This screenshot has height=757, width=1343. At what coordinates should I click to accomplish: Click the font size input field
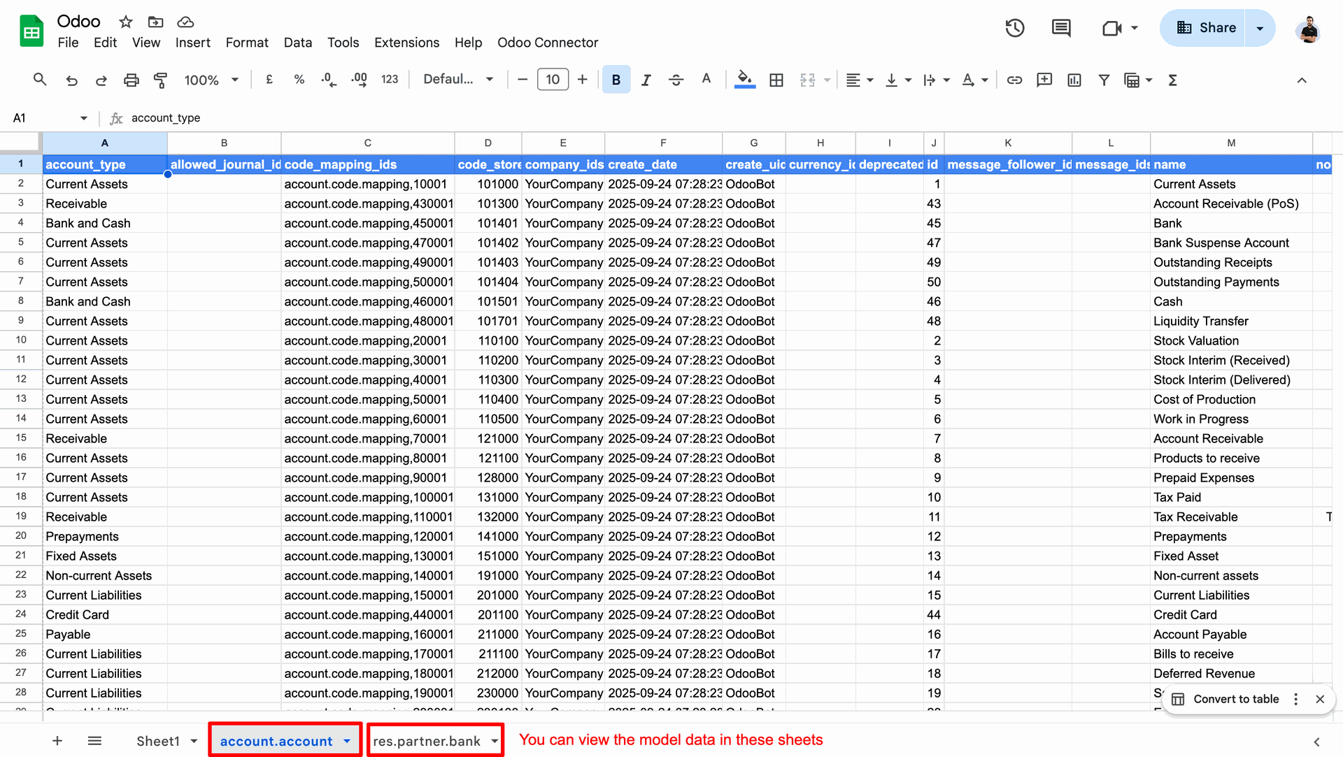tap(553, 80)
